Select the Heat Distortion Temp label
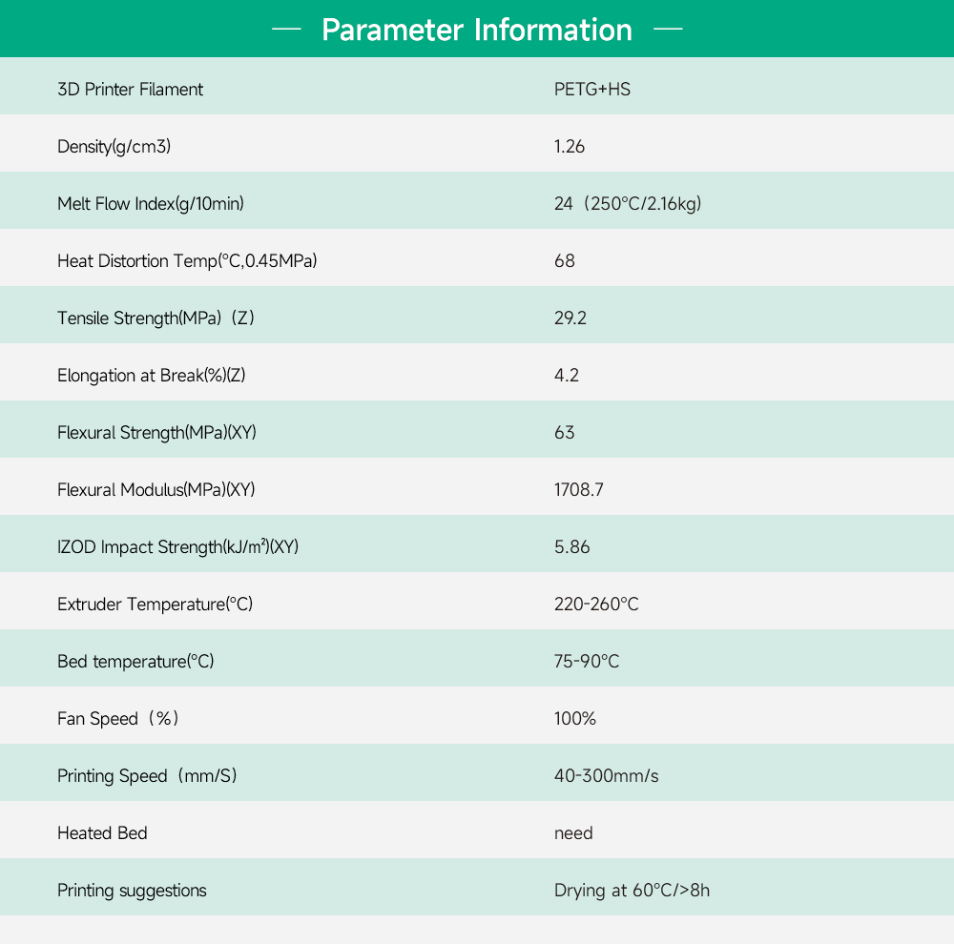Viewport: 954px width, 944px height. click(187, 261)
